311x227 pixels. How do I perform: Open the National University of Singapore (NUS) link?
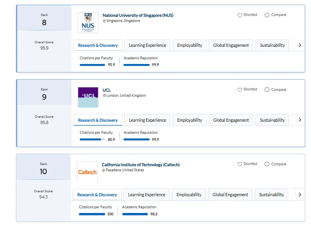coord(138,16)
